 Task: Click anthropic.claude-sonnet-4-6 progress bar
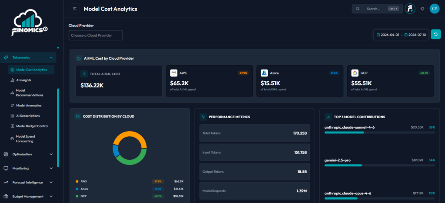tap(379, 132)
